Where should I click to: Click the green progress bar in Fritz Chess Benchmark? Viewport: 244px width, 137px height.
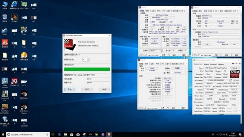pyautogui.click(x=87, y=69)
